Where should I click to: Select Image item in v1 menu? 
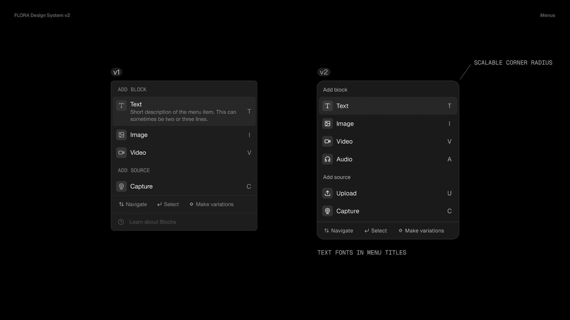click(183, 135)
